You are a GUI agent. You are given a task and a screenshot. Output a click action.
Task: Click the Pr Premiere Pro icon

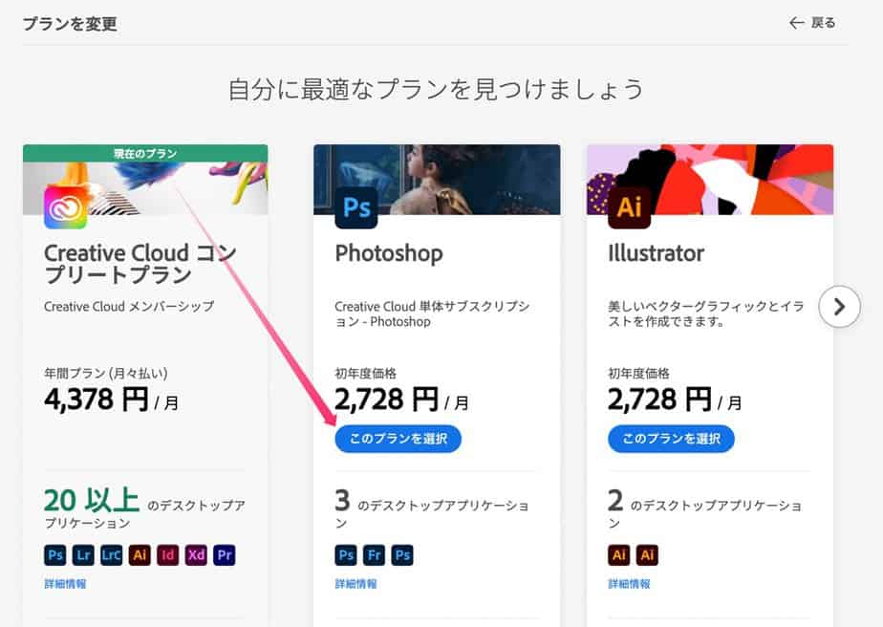[225, 555]
